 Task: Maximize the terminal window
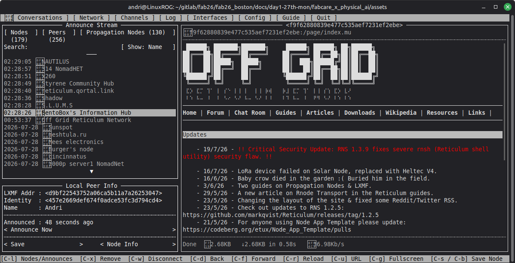pyautogui.click(x=496, y=7)
